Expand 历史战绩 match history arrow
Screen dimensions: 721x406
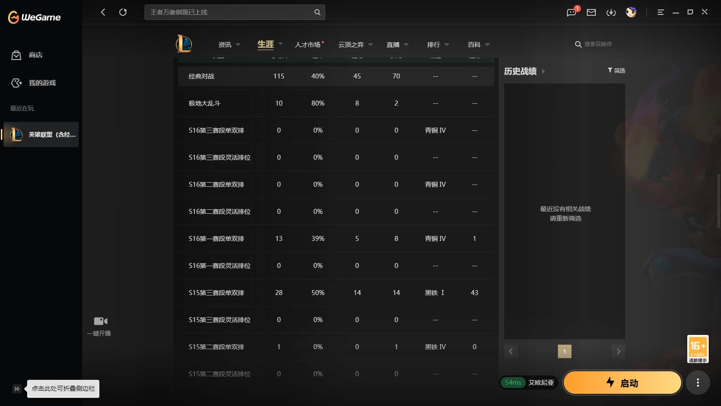[543, 71]
